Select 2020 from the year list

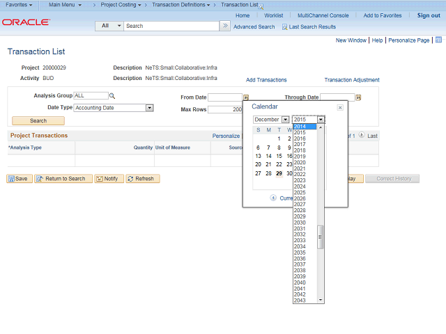[x=300, y=162]
